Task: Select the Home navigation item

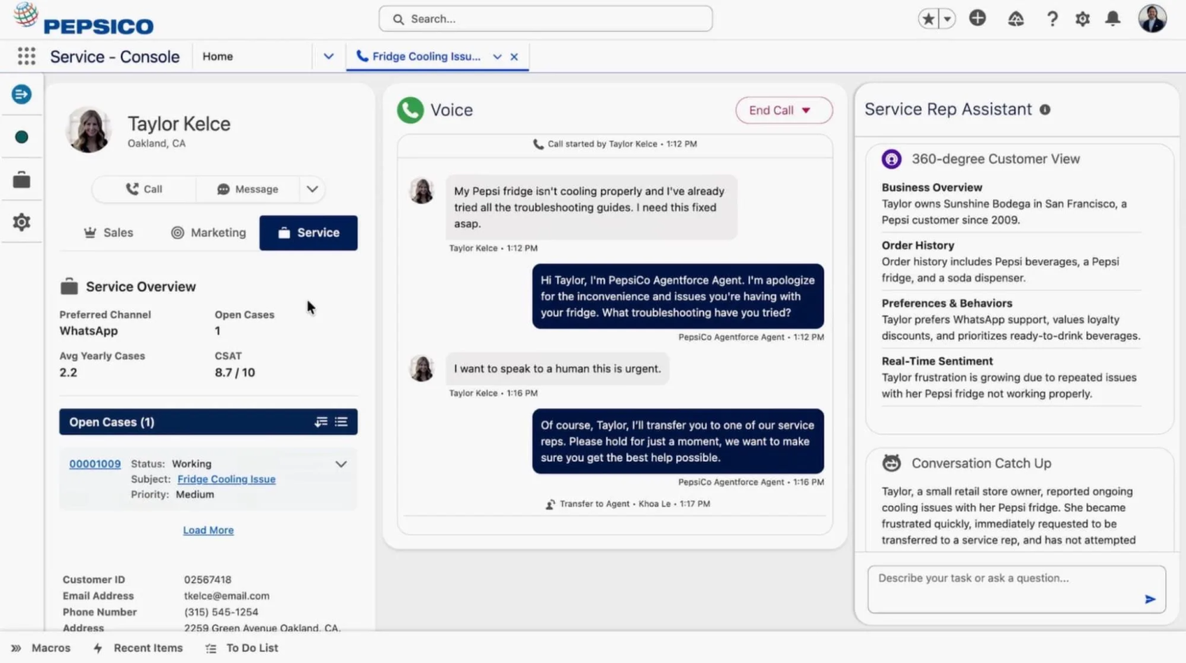Action: coord(218,57)
